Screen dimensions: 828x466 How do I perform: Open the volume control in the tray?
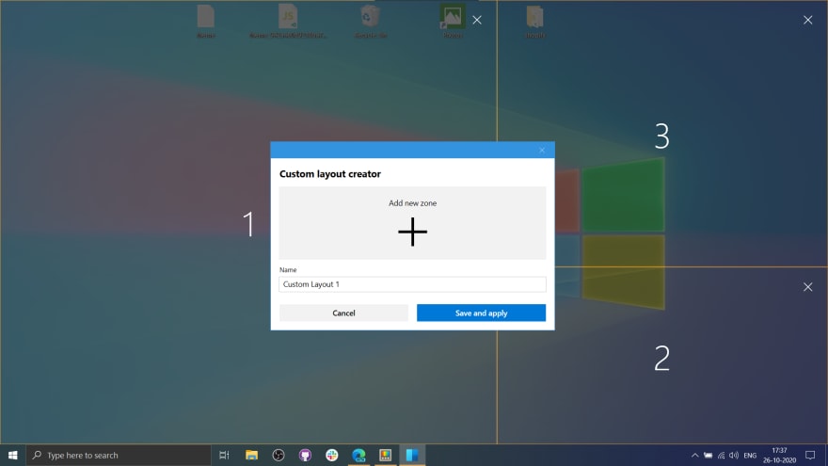[734, 455]
